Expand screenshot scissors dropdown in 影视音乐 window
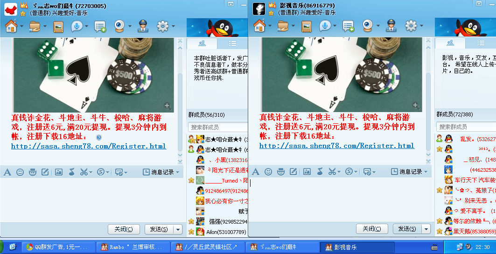 339,172
